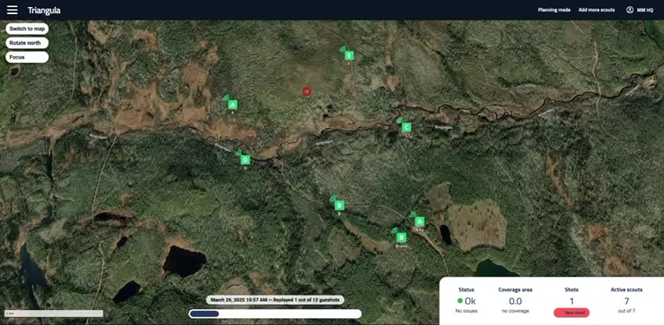This screenshot has width=664, height=325.
Task: Click the Active scouts count 7
Action: pyautogui.click(x=626, y=302)
